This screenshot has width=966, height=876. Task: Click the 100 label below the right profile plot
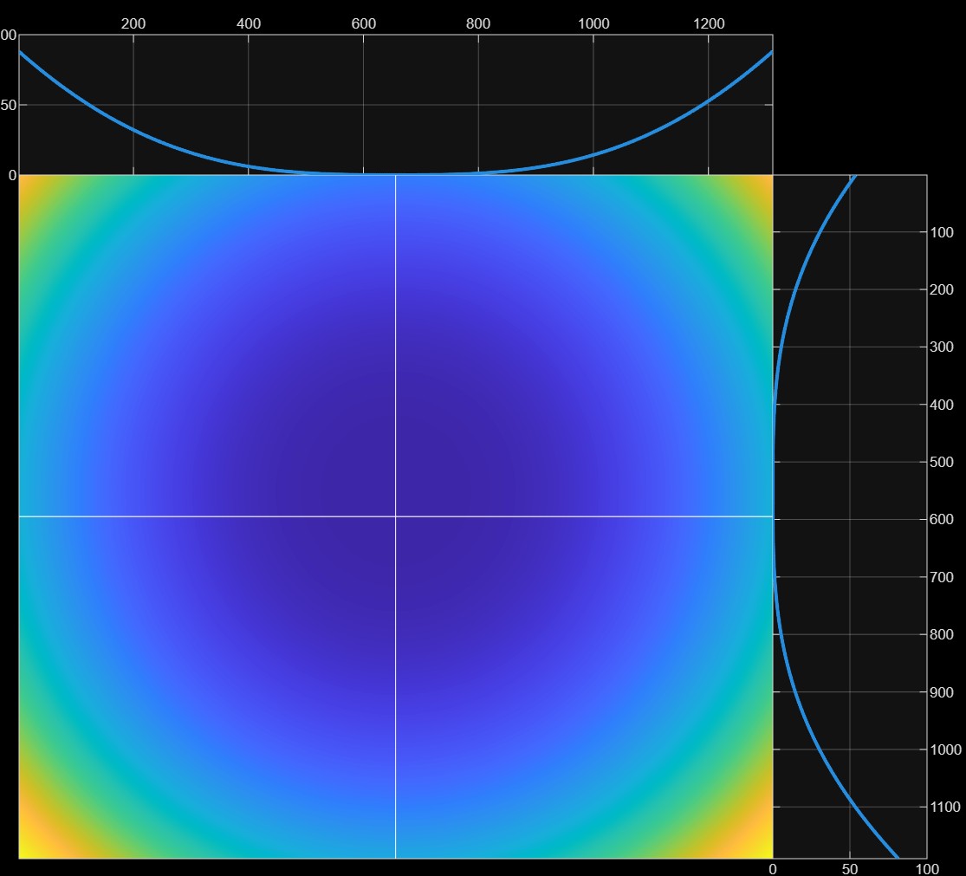point(927,868)
